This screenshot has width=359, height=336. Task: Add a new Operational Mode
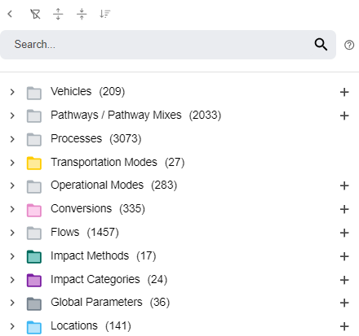coord(344,185)
